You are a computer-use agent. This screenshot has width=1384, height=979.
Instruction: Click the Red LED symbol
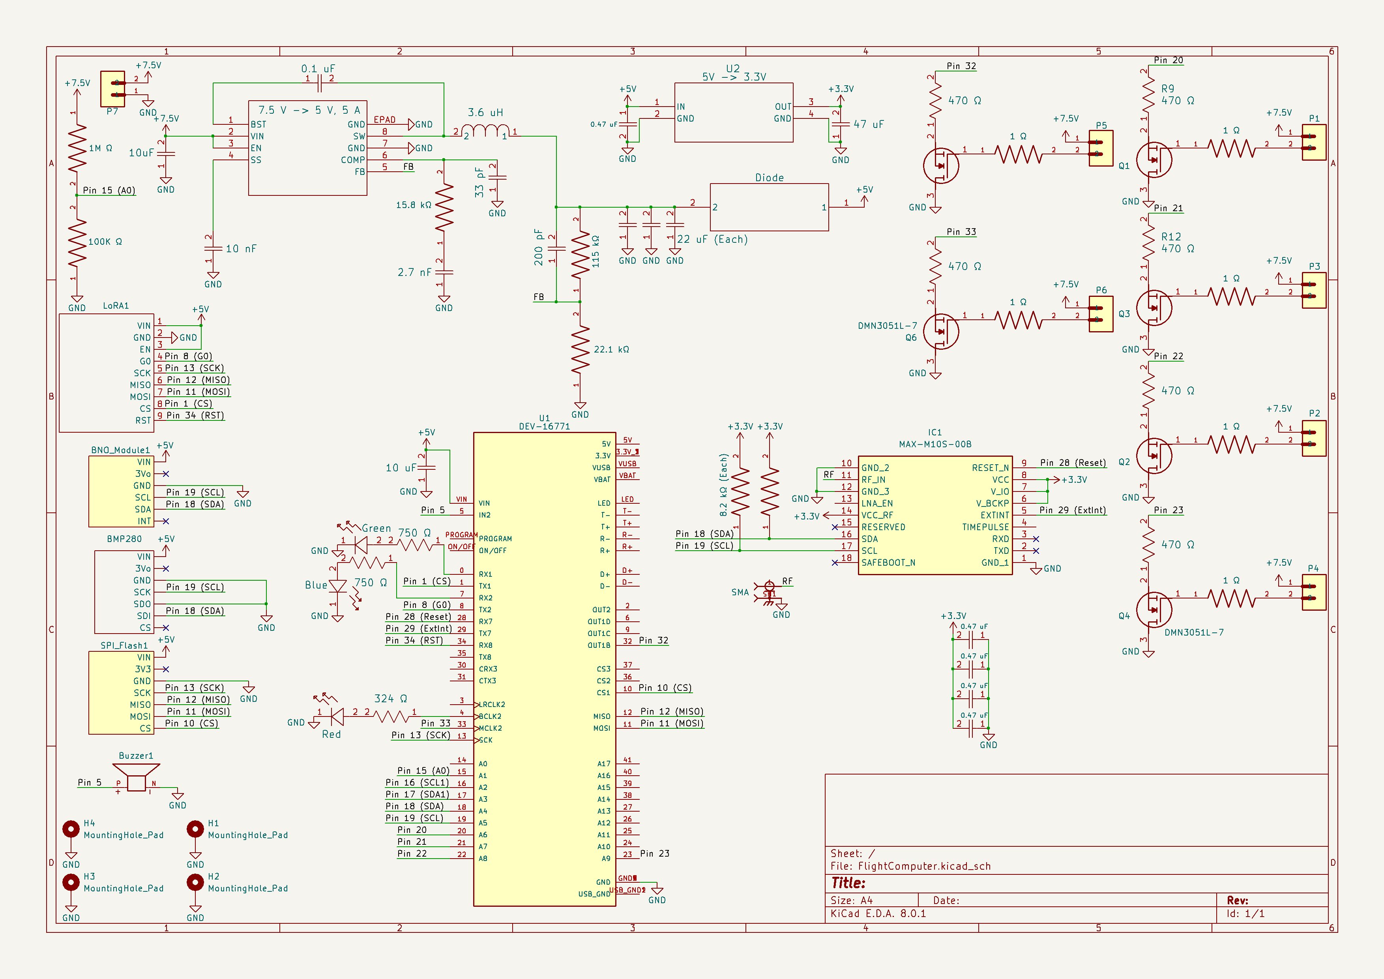point(337,717)
